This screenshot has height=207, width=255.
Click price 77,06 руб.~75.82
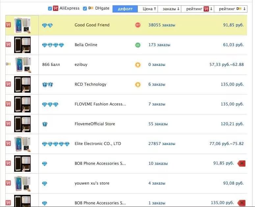click(x=227, y=144)
